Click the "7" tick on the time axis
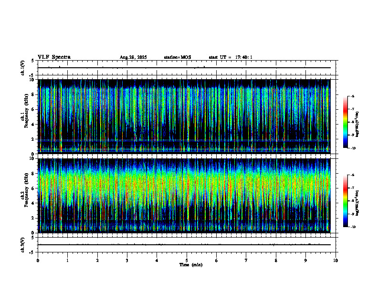Image resolution: width=378 pixels, height=292 pixels. (x=246, y=261)
